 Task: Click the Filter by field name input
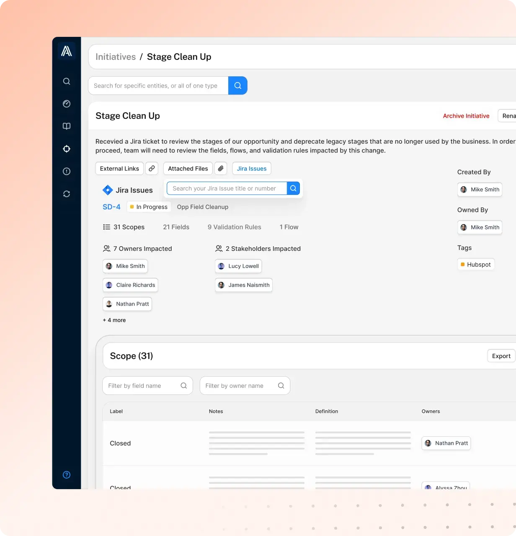tap(147, 386)
